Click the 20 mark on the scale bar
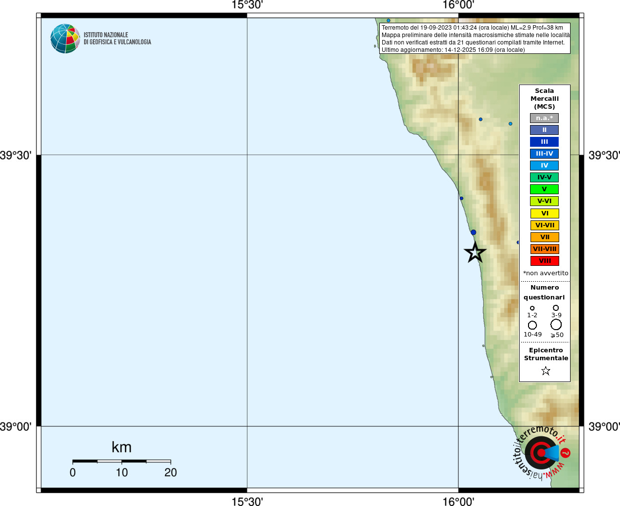Viewport: 620px width, 506px height. coord(171,472)
